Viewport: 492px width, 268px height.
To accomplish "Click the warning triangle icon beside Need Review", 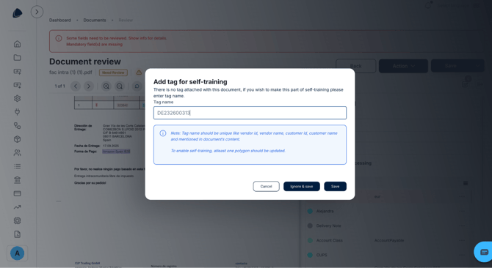I will 139,72.
